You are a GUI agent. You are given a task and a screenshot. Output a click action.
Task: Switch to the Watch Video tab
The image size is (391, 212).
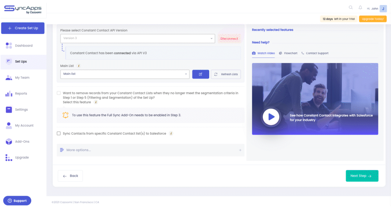pyautogui.click(x=263, y=53)
